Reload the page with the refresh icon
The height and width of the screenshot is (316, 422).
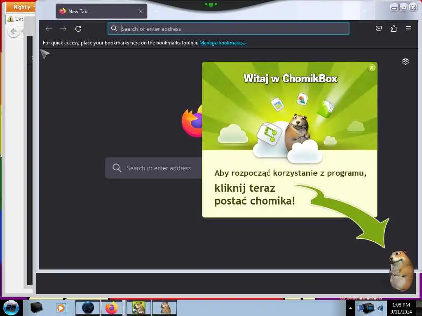click(78, 29)
